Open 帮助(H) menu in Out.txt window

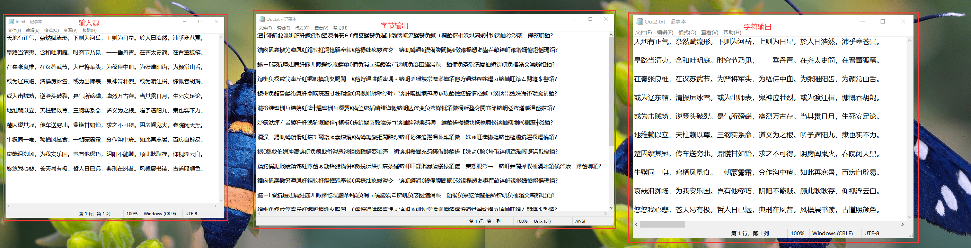(340, 28)
